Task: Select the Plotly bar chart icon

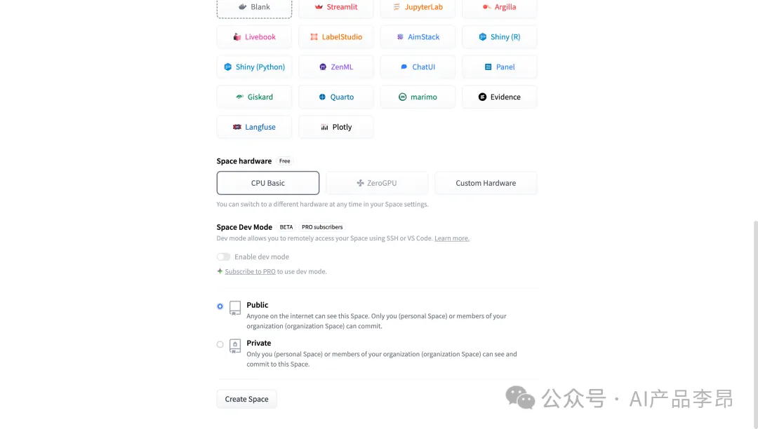Action: pyautogui.click(x=324, y=128)
